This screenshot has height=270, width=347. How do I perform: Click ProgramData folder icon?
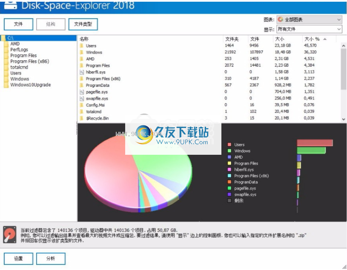pos(82,85)
